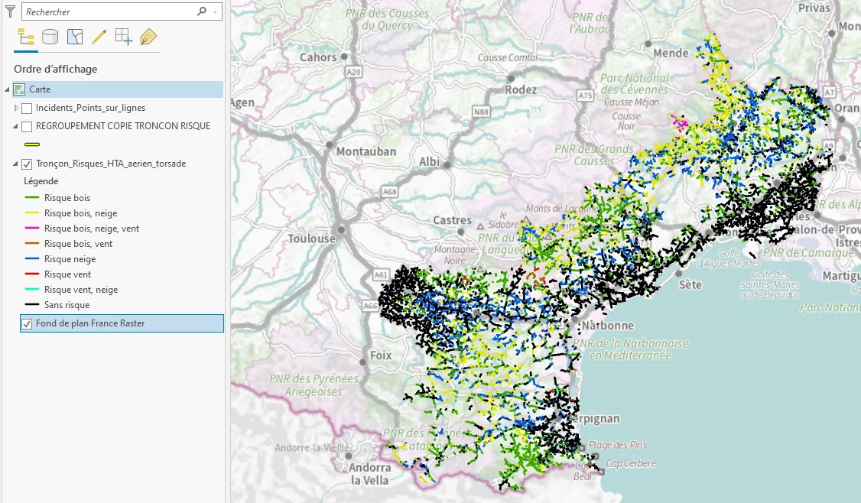Viewport: 861px width, 503px height.
Task: Select the Tronçon_Risques_HTA_aerien_torsade layer name
Action: 111,164
